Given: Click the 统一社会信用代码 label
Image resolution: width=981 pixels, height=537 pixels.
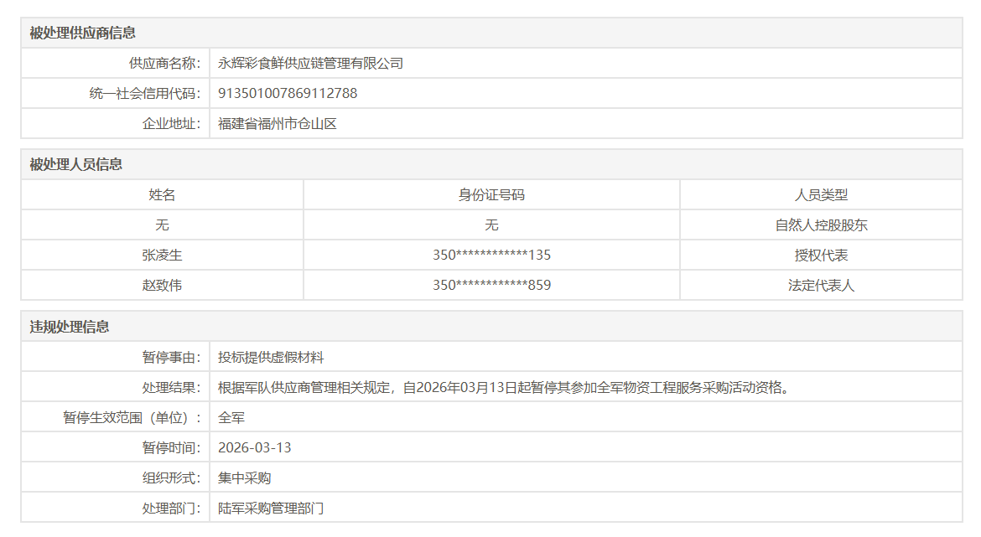Looking at the screenshot, I should (x=144, y=93).
